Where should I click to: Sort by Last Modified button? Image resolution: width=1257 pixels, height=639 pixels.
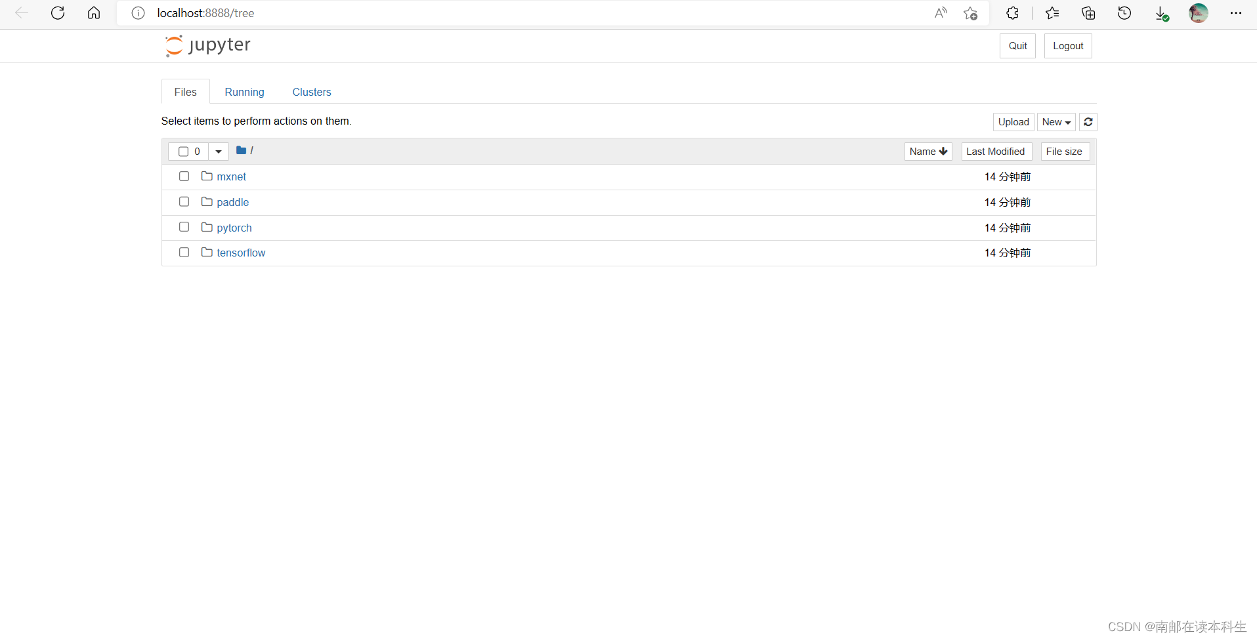[x=996, y=152]
